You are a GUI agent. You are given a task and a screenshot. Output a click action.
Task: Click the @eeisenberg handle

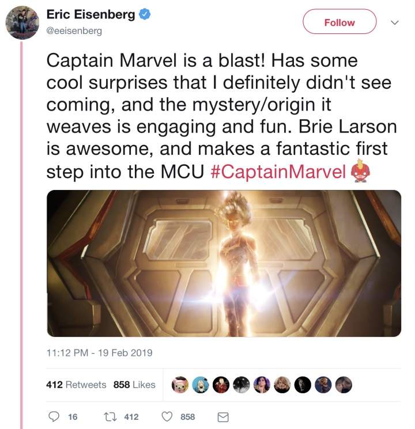(x=74, y=31)
